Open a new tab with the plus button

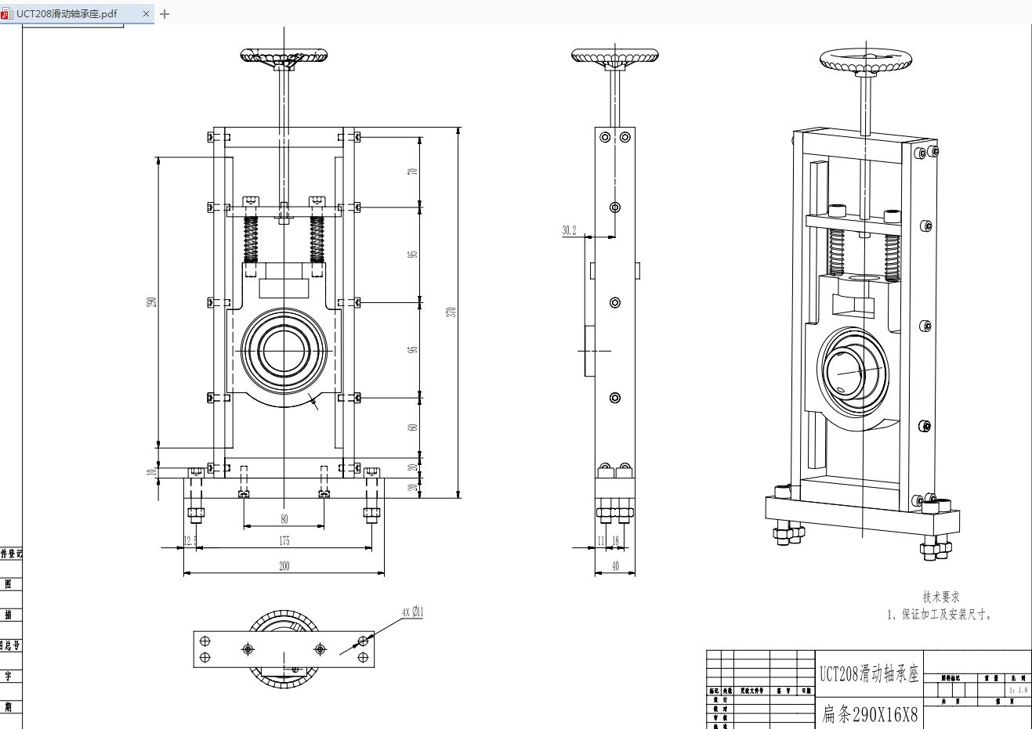click(165, 13)
